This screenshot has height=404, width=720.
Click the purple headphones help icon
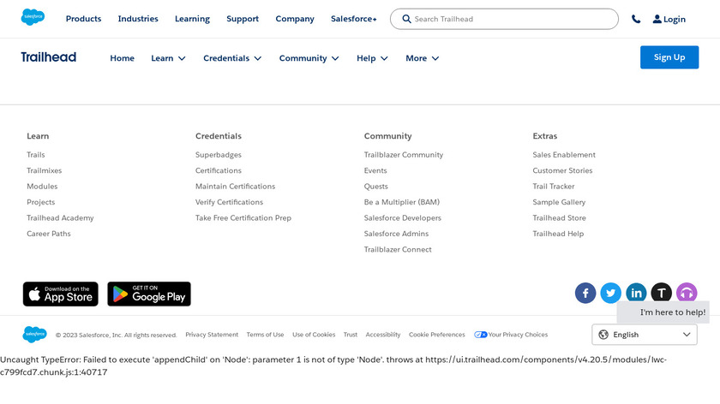pos(687,293)
